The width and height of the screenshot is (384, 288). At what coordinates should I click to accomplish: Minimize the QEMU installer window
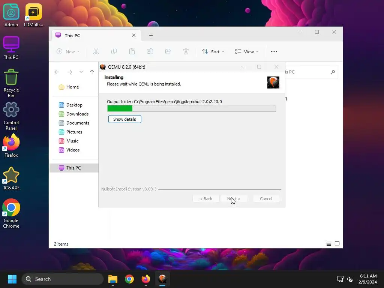point(242,67)
